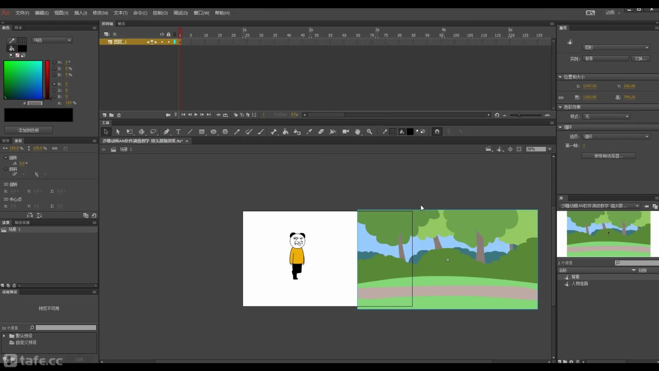Select the 旋转 rotate radio button
The image size is (659, 371).
[5, 158]
